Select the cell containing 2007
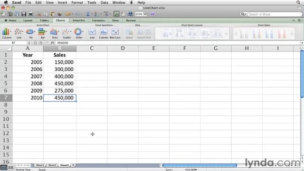 click(28, 76)
